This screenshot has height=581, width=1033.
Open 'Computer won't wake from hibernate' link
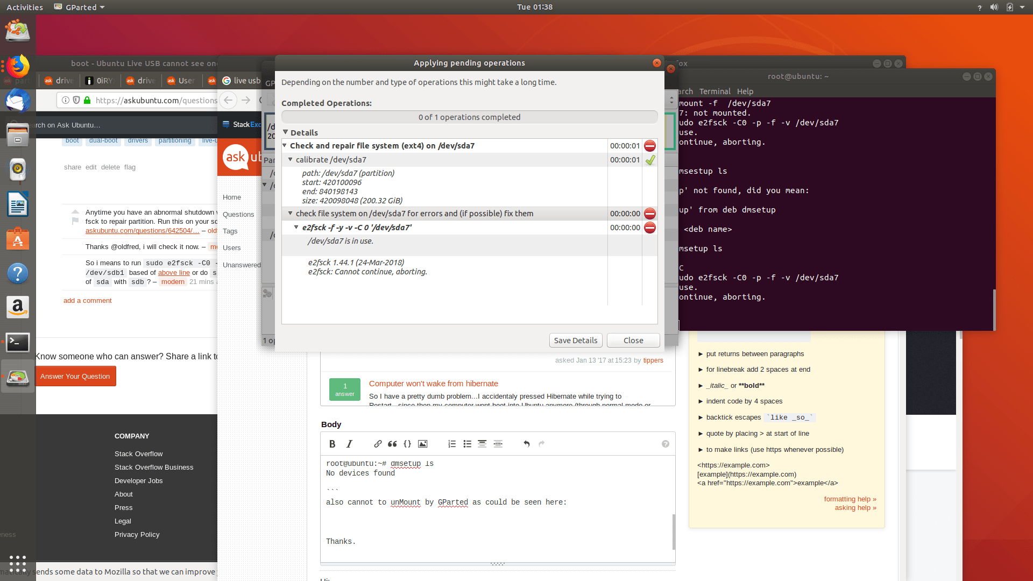(x=433, y=383)
